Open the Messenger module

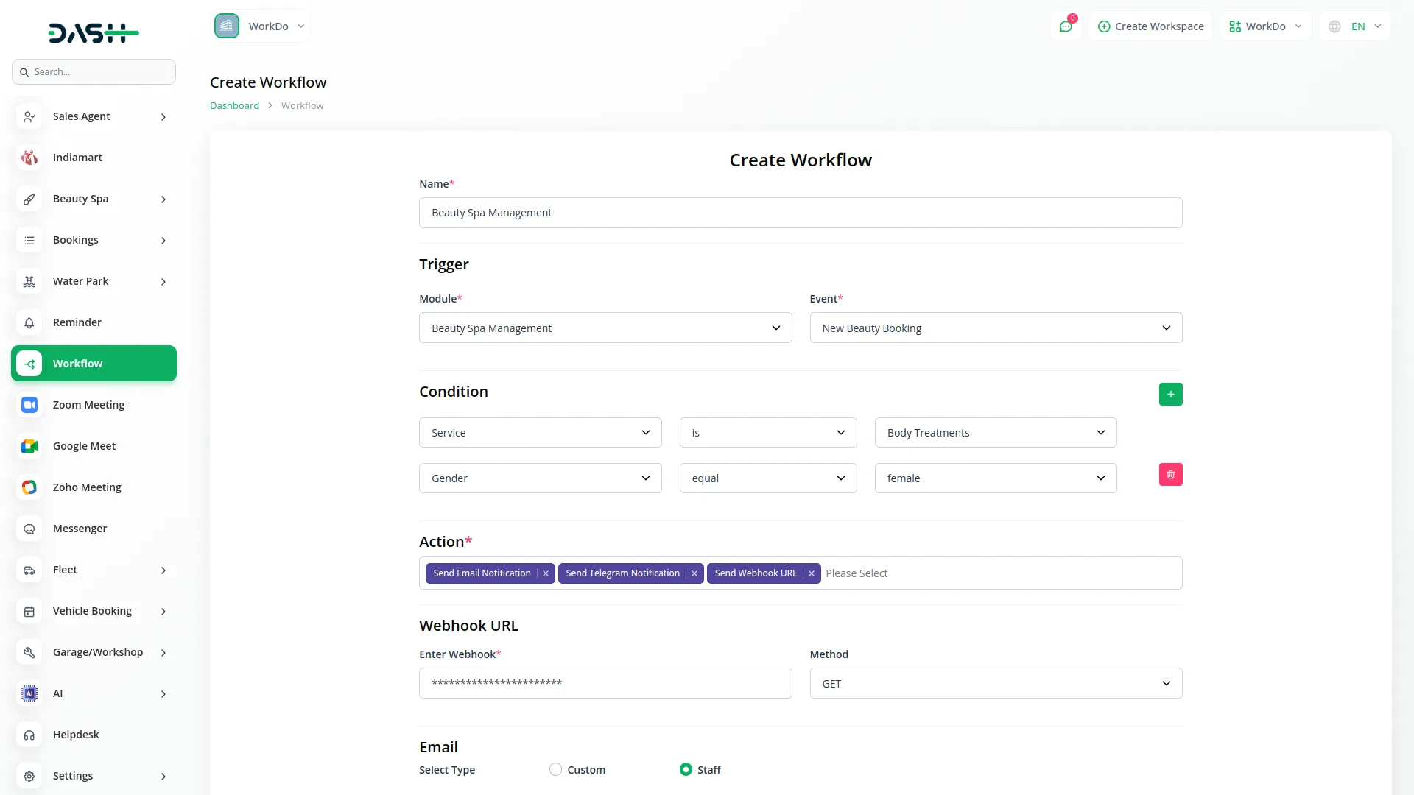[x=78, y=528]
